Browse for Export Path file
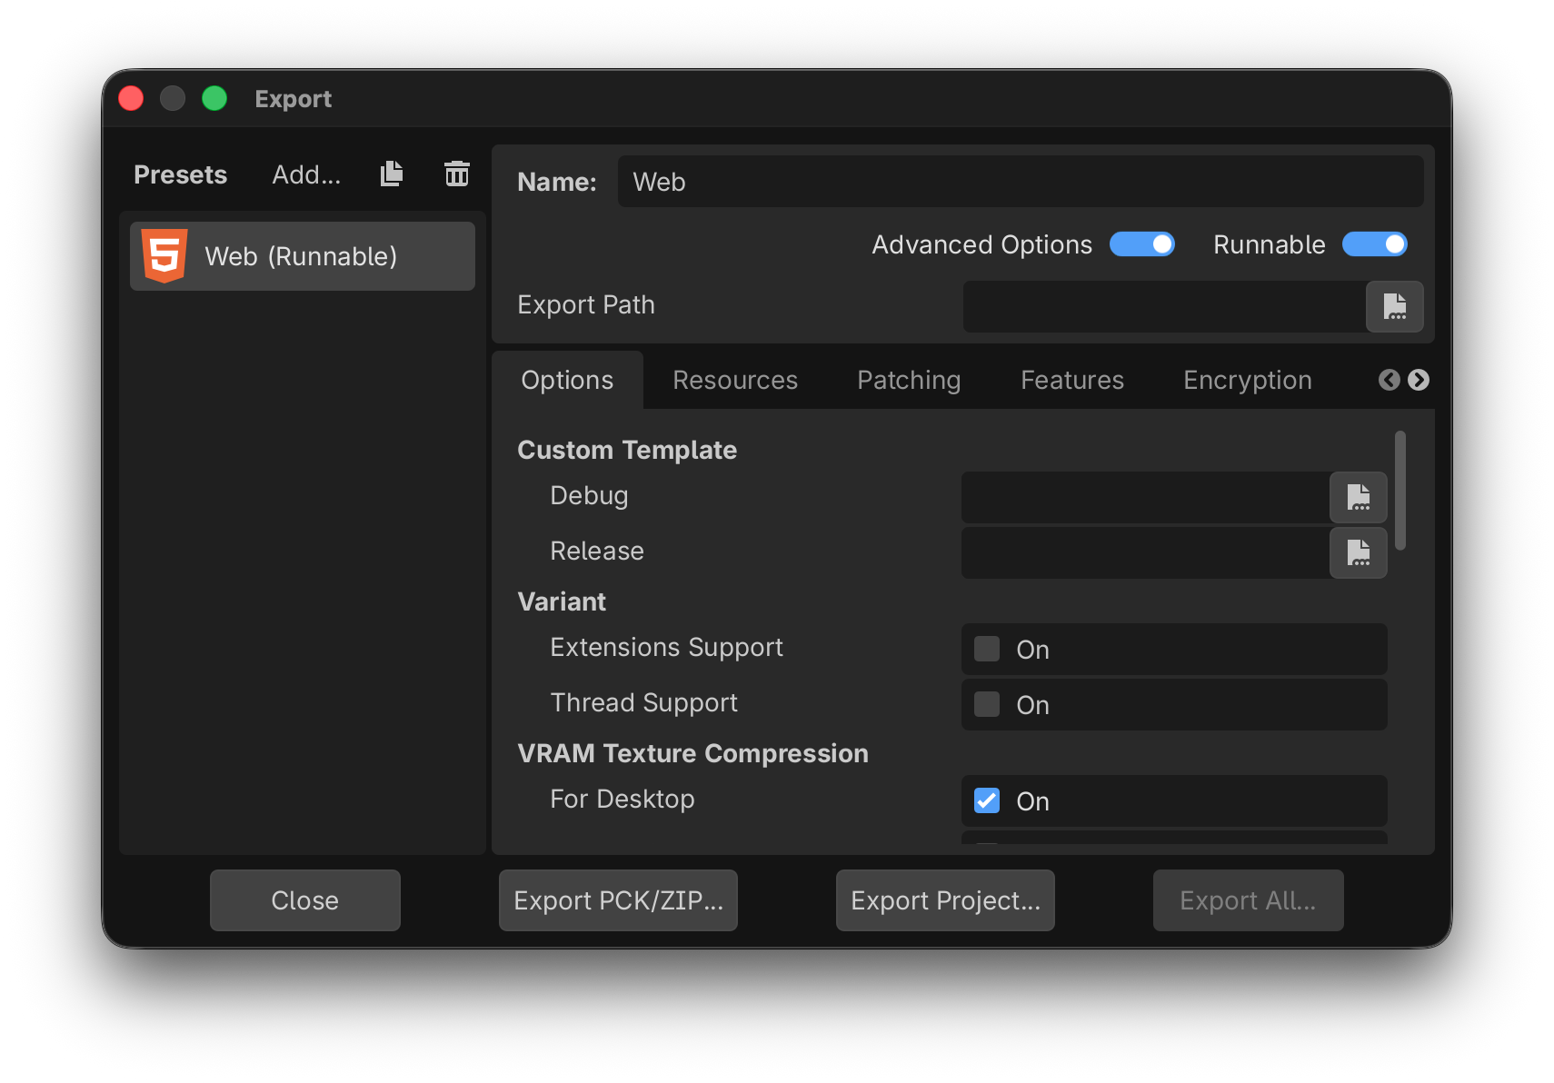This screenshot has height=1083, width=1554. (1394, 306)
